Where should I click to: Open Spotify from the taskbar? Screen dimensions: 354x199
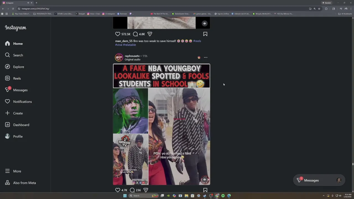click(x=223, y=196)
